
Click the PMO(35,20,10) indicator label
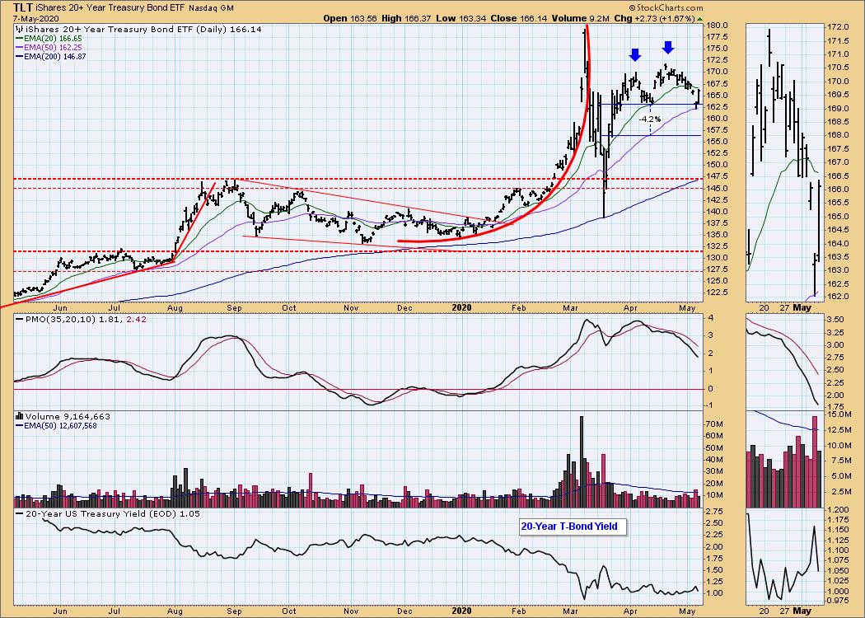61,319
